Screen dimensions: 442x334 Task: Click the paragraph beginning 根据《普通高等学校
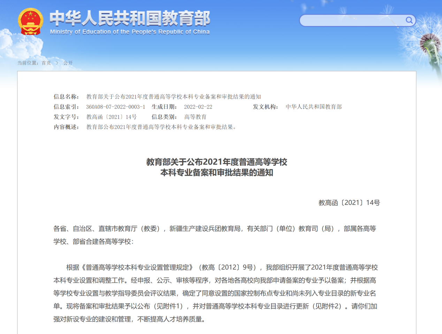click(216, 293)
